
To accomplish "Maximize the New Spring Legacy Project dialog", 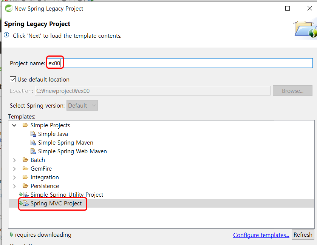I will [287, 8].
